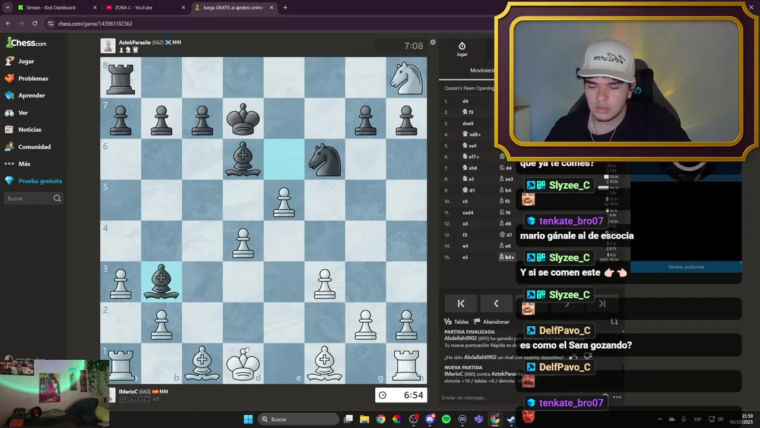This screenshot has height=428, width=760.
Task: Click the IMarioC player name
Action: tap(128, 392)
